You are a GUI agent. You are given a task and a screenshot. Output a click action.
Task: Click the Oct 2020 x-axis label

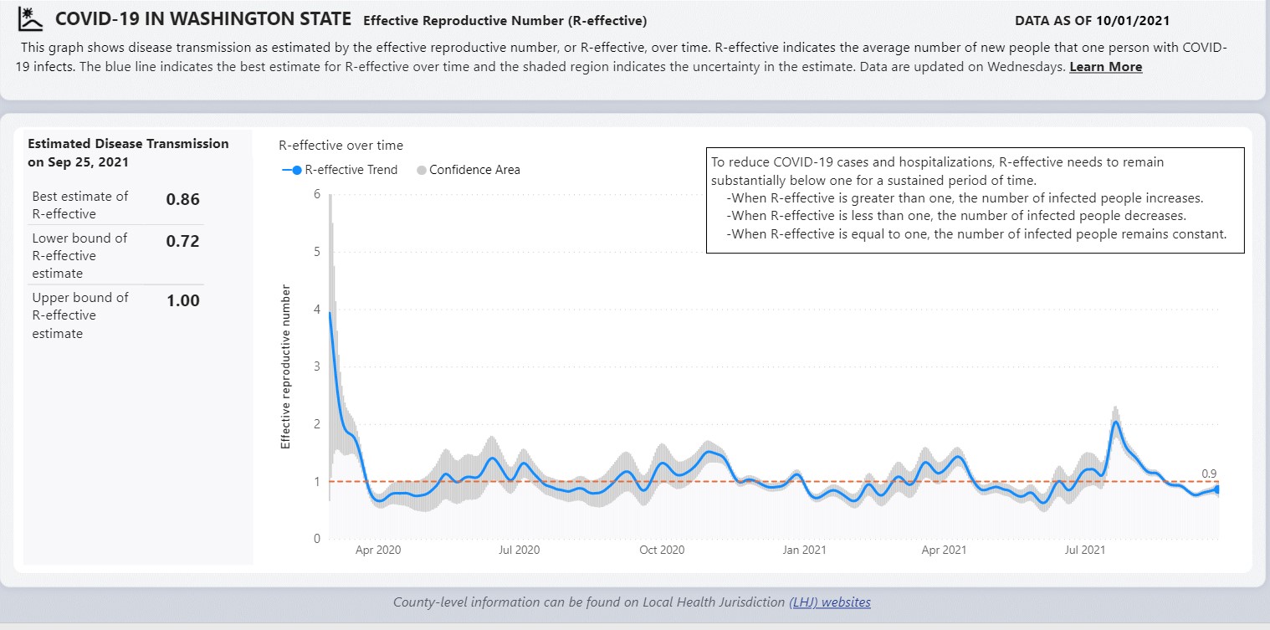[661, 550]
